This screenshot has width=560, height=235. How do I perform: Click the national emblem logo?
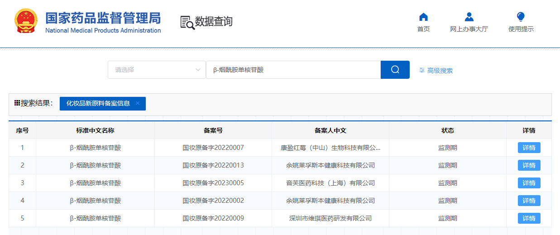pos(26,21)
